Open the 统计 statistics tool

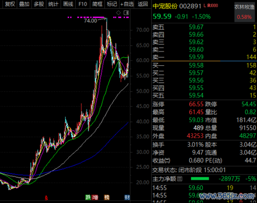coord(53,4)
